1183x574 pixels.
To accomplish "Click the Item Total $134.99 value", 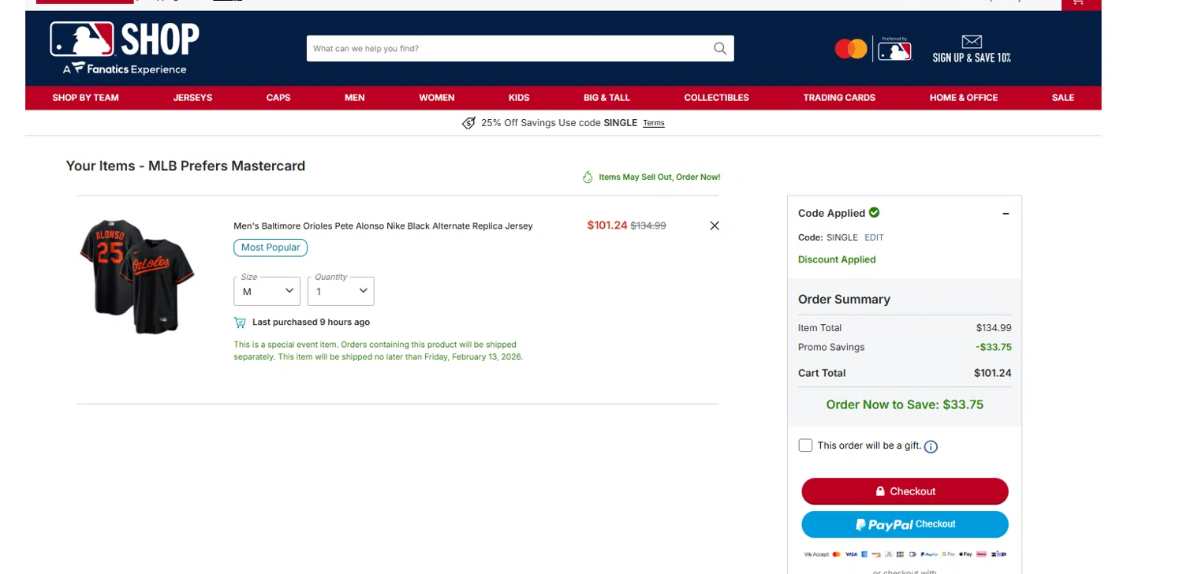I will (x=994, y=328).
